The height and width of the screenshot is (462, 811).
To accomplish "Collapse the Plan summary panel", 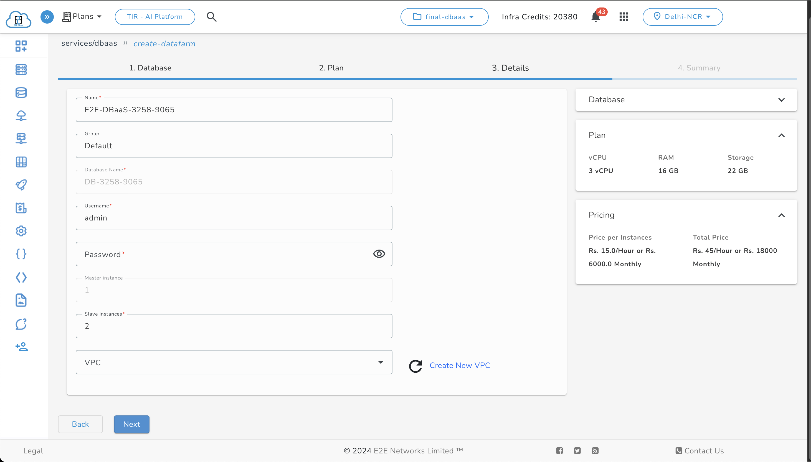I will click(x=781, y=136).
